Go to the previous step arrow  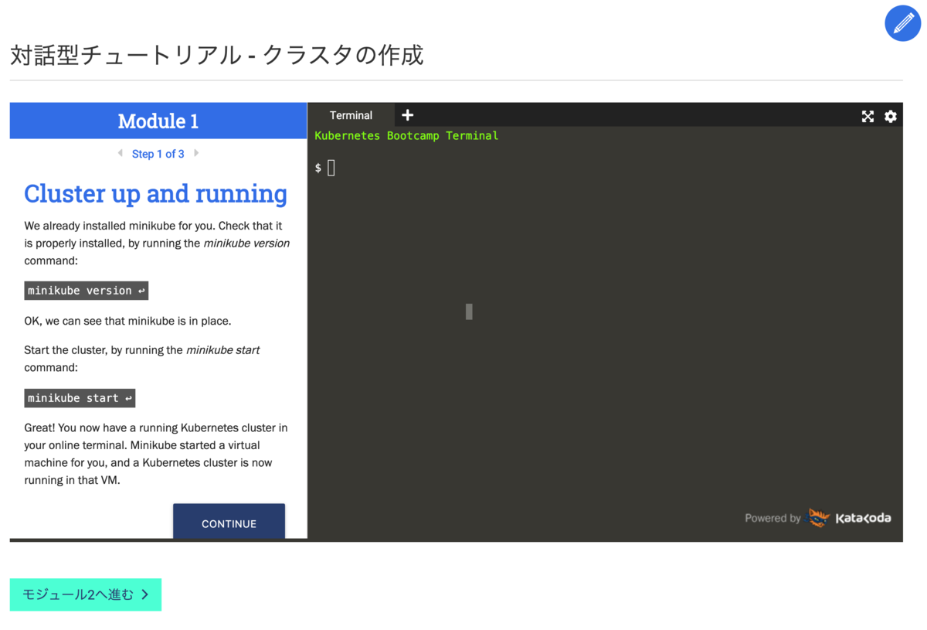click(120, 153)
